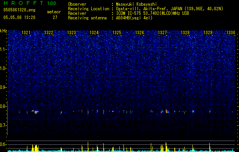The width and height of the screenshot is (239, 152).
Task: Click the 0.7 frequency axis label
Action: tap(3, 125)
